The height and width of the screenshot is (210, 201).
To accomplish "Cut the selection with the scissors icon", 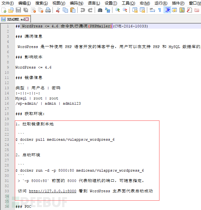I will tap(58, 10).
